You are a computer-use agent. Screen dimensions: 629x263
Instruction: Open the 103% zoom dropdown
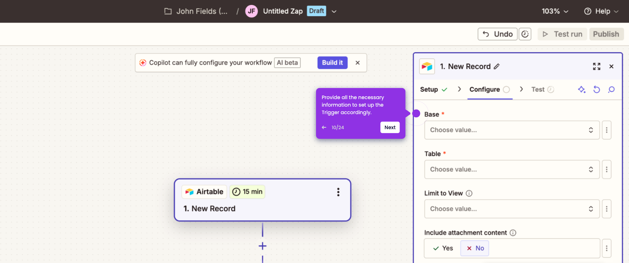point(555,11)
